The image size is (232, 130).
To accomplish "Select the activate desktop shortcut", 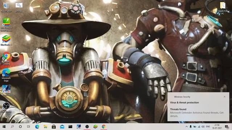I will click(x=19, y=7).
